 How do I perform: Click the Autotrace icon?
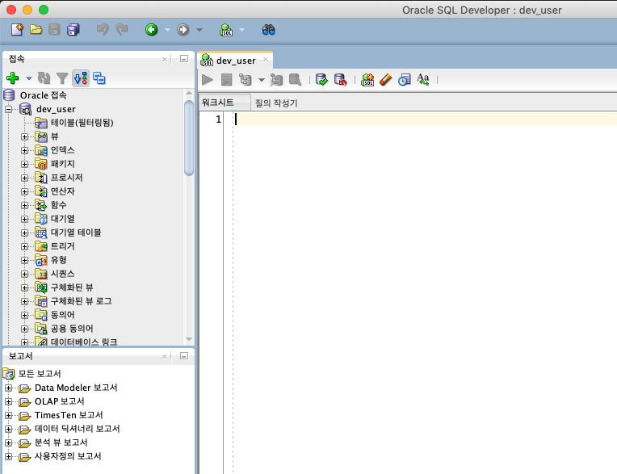tap(277, 80)
